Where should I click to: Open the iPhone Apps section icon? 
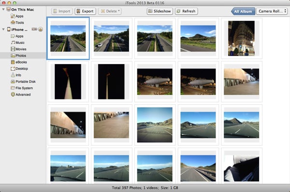[x=13, y=36]
